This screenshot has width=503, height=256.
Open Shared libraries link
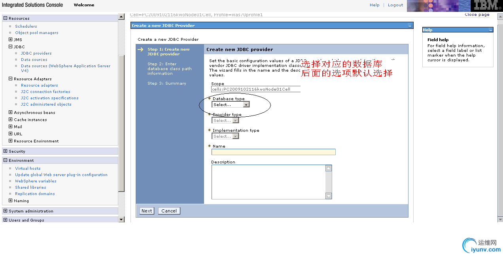pos(30,188)
